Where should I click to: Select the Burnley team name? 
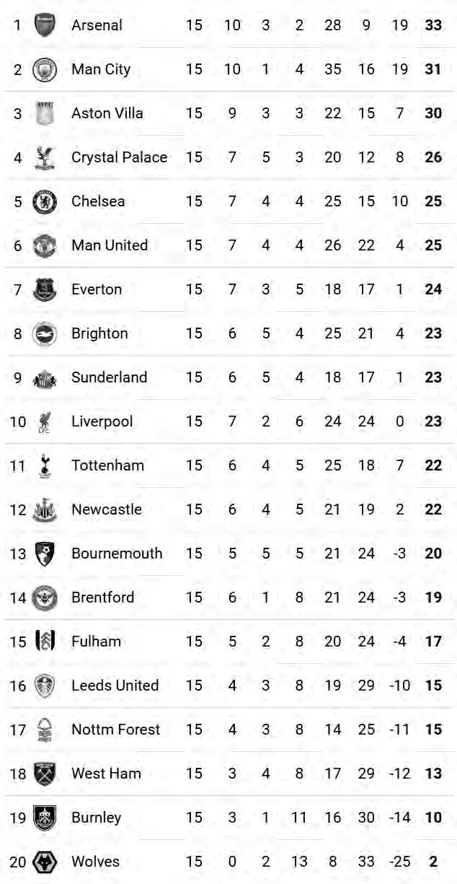pyautogui.click(x=96, y=818)
